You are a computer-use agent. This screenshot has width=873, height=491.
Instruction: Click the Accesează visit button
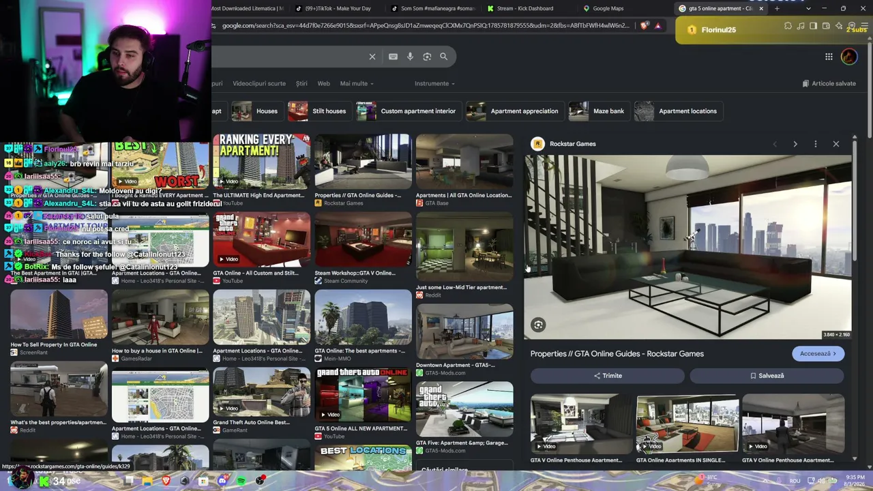click(818, 353)
